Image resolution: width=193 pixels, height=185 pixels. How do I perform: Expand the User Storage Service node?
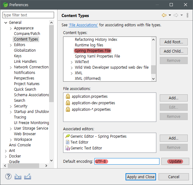(11, 129)
